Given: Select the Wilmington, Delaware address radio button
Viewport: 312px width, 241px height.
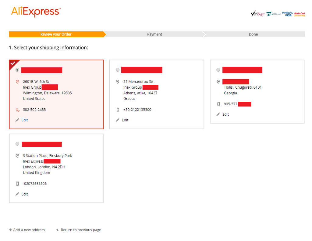Looking at the screenshot, I should [x=17, y=70].
